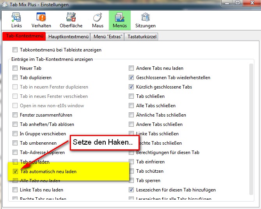Uncheck Kürzlich geschlossene Tabs

pos(131,87)
